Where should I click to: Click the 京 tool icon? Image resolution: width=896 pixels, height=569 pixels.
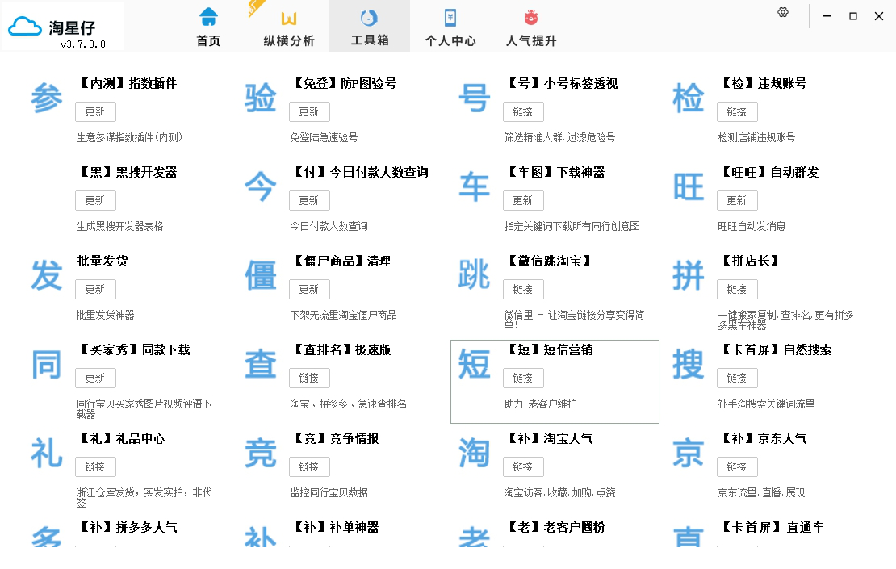click(688, 453)
